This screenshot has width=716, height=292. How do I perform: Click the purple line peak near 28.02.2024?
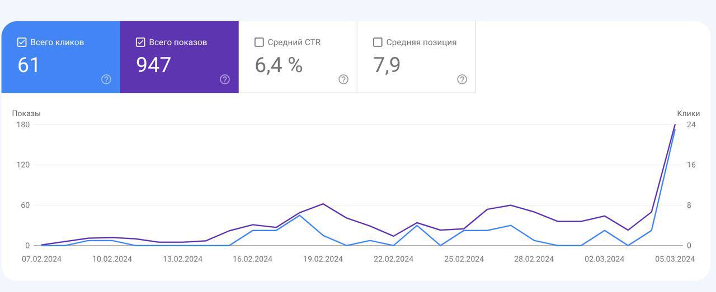click(x=510, y=205)
